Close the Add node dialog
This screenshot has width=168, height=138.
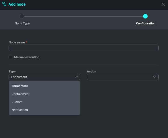tap(163, 4)
